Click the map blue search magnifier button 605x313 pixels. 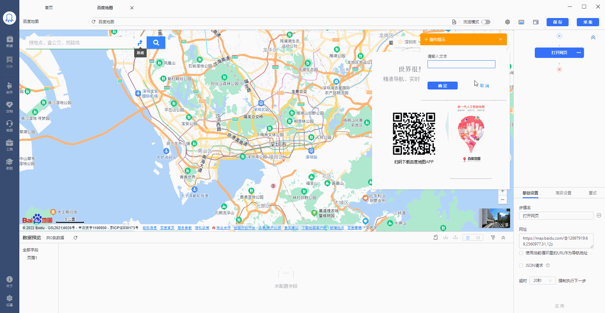coord(156,43)
